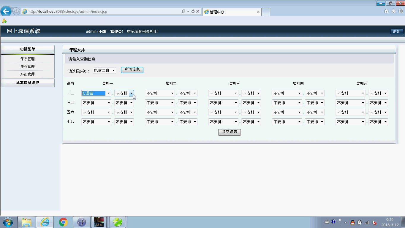
Task: Open the C语言 course dropdown
Action: 96,93
